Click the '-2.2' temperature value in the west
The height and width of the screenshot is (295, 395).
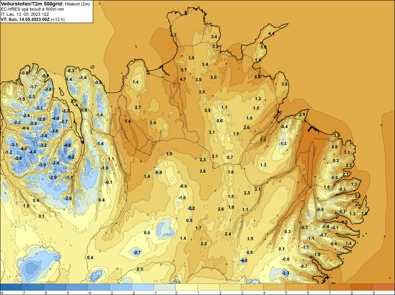pos(17,122)
